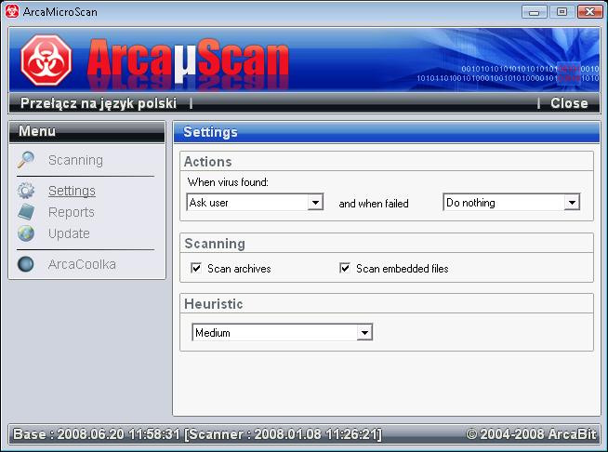Click the ArcaCoolka sphere icon
The width and height of the screenshot is (608, 452).
[x=26, y=264]
